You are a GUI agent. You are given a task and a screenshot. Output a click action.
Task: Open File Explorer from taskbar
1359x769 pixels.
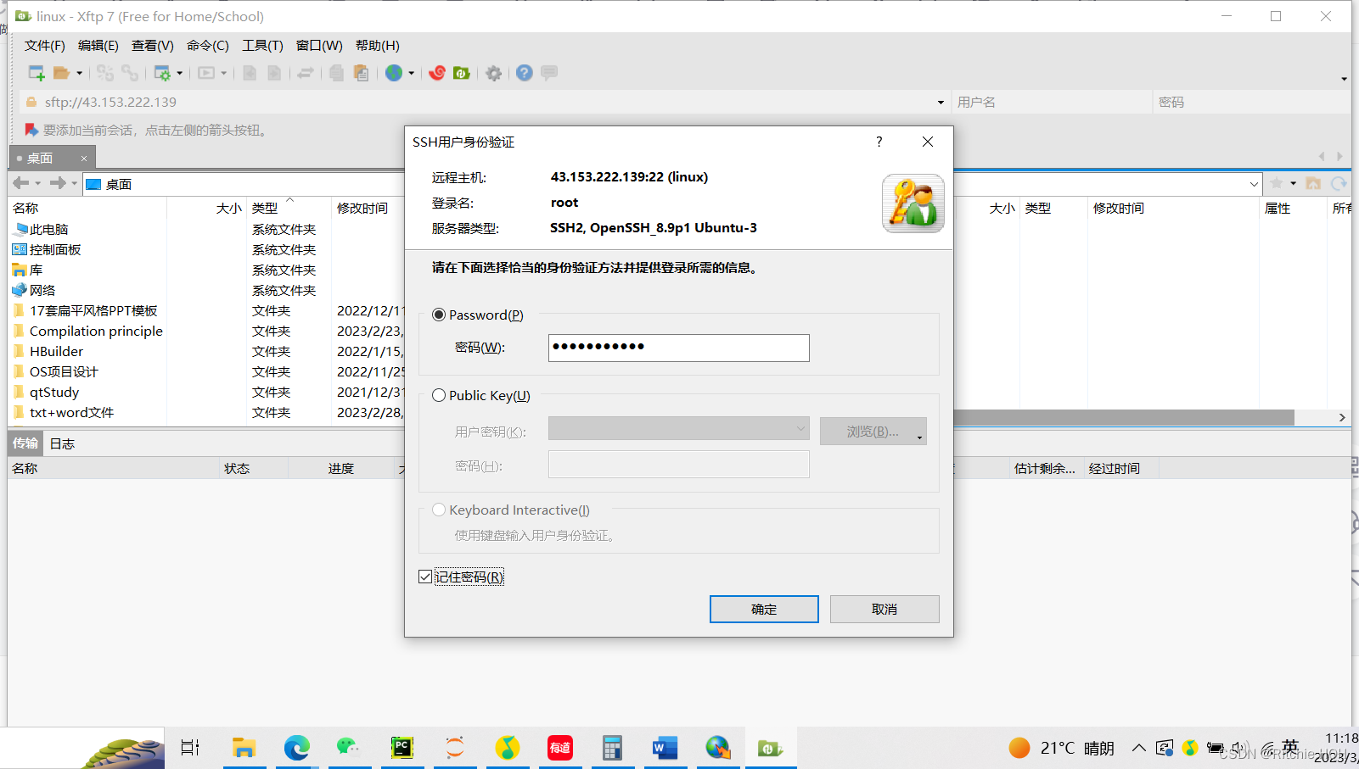[x=244, y=748]
